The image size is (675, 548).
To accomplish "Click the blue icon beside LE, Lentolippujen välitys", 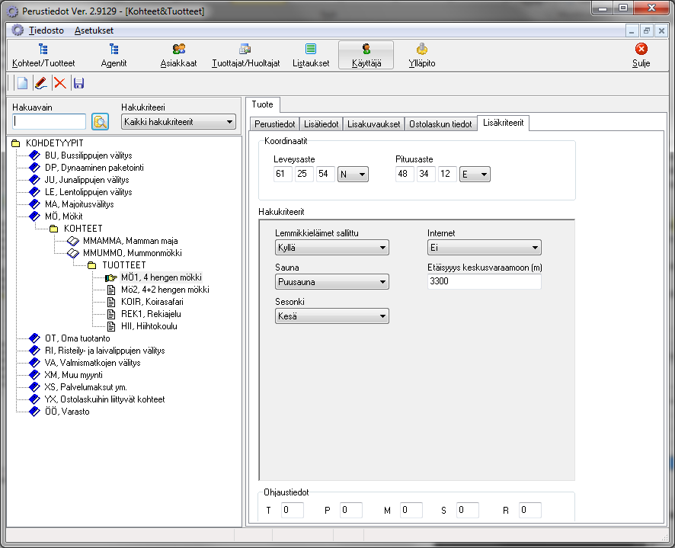I will [34, 192].
